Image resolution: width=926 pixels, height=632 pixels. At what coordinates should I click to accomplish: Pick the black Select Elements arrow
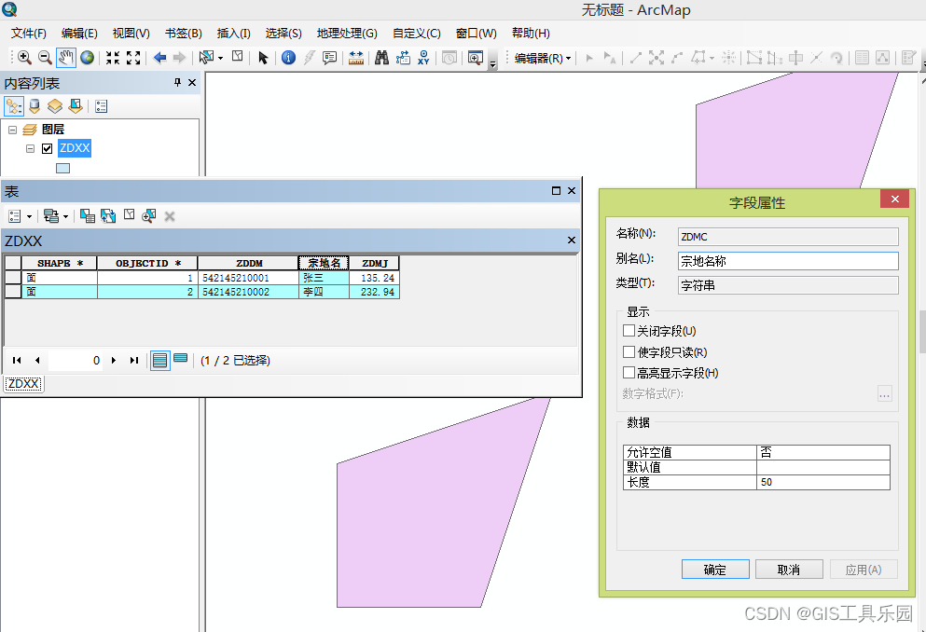pyautogui.click(x=263, y=57)
